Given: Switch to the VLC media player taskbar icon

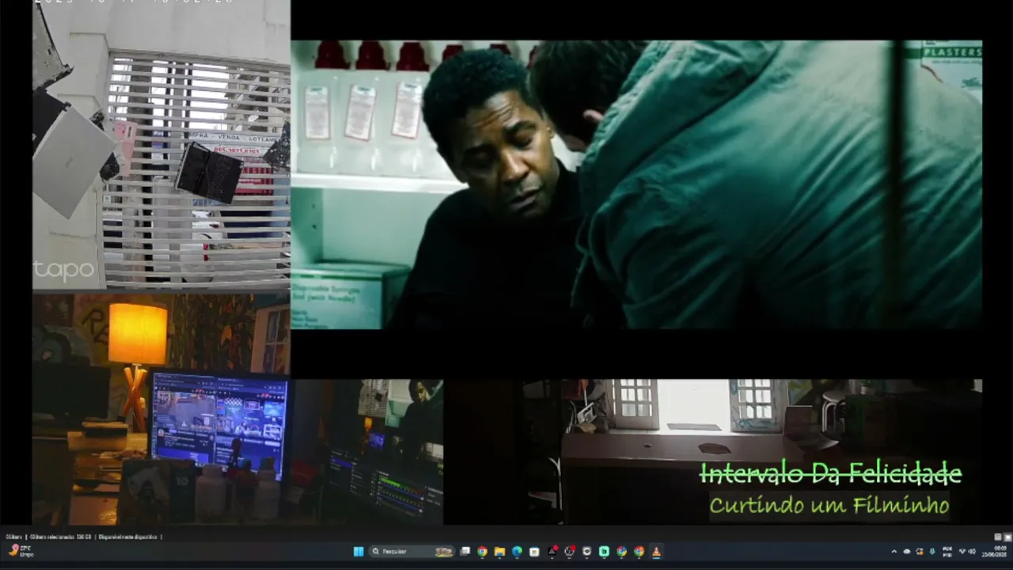Looking at the screenshot, I should point(656,552).
